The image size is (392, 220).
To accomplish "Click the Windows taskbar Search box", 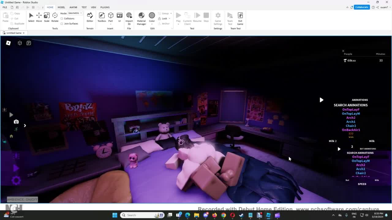I will tap(142, 215).
